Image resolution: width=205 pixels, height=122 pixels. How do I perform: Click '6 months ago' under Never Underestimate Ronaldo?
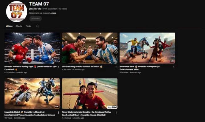click(78, 118)
